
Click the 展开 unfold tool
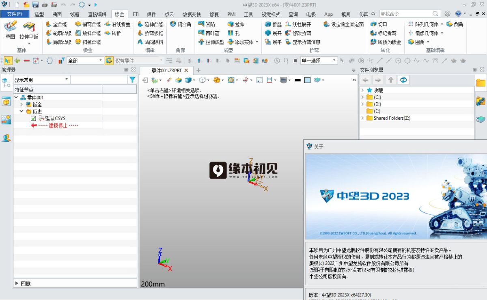(273, 33)
